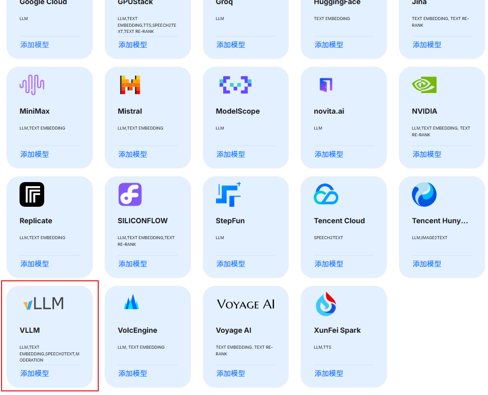Image resolution: width=488 pixels, height=395 pixels.
Task: Click Voyage AI capability tags text
Action: (x=244, y=350)
